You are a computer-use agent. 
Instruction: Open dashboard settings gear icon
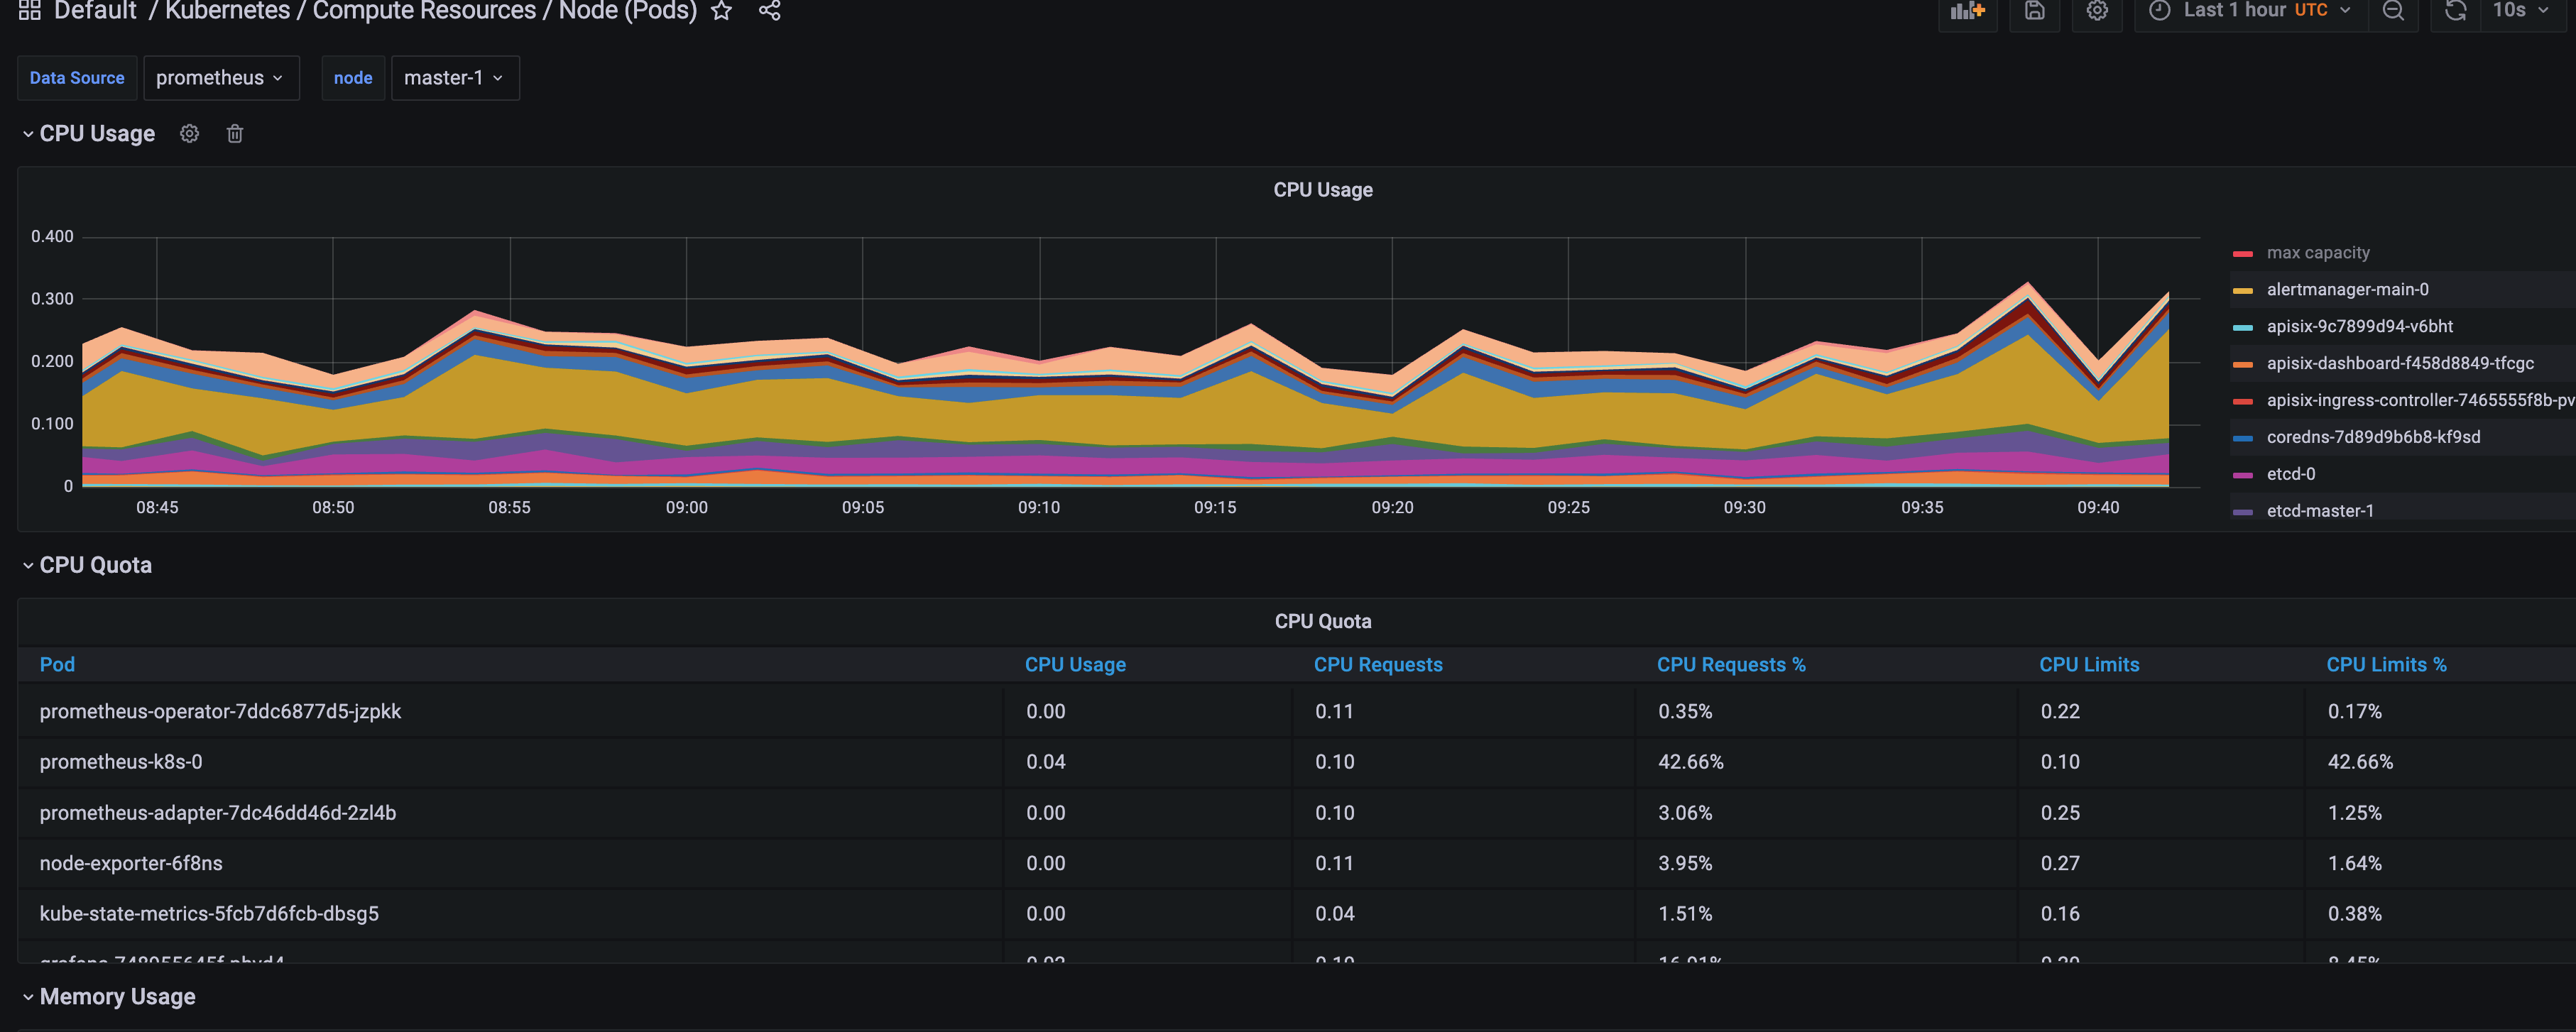point(2097,11)
